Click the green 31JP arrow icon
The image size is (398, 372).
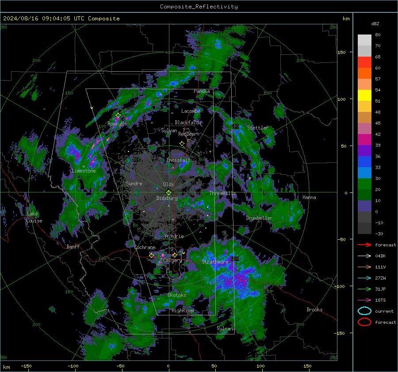pos(364,289)
